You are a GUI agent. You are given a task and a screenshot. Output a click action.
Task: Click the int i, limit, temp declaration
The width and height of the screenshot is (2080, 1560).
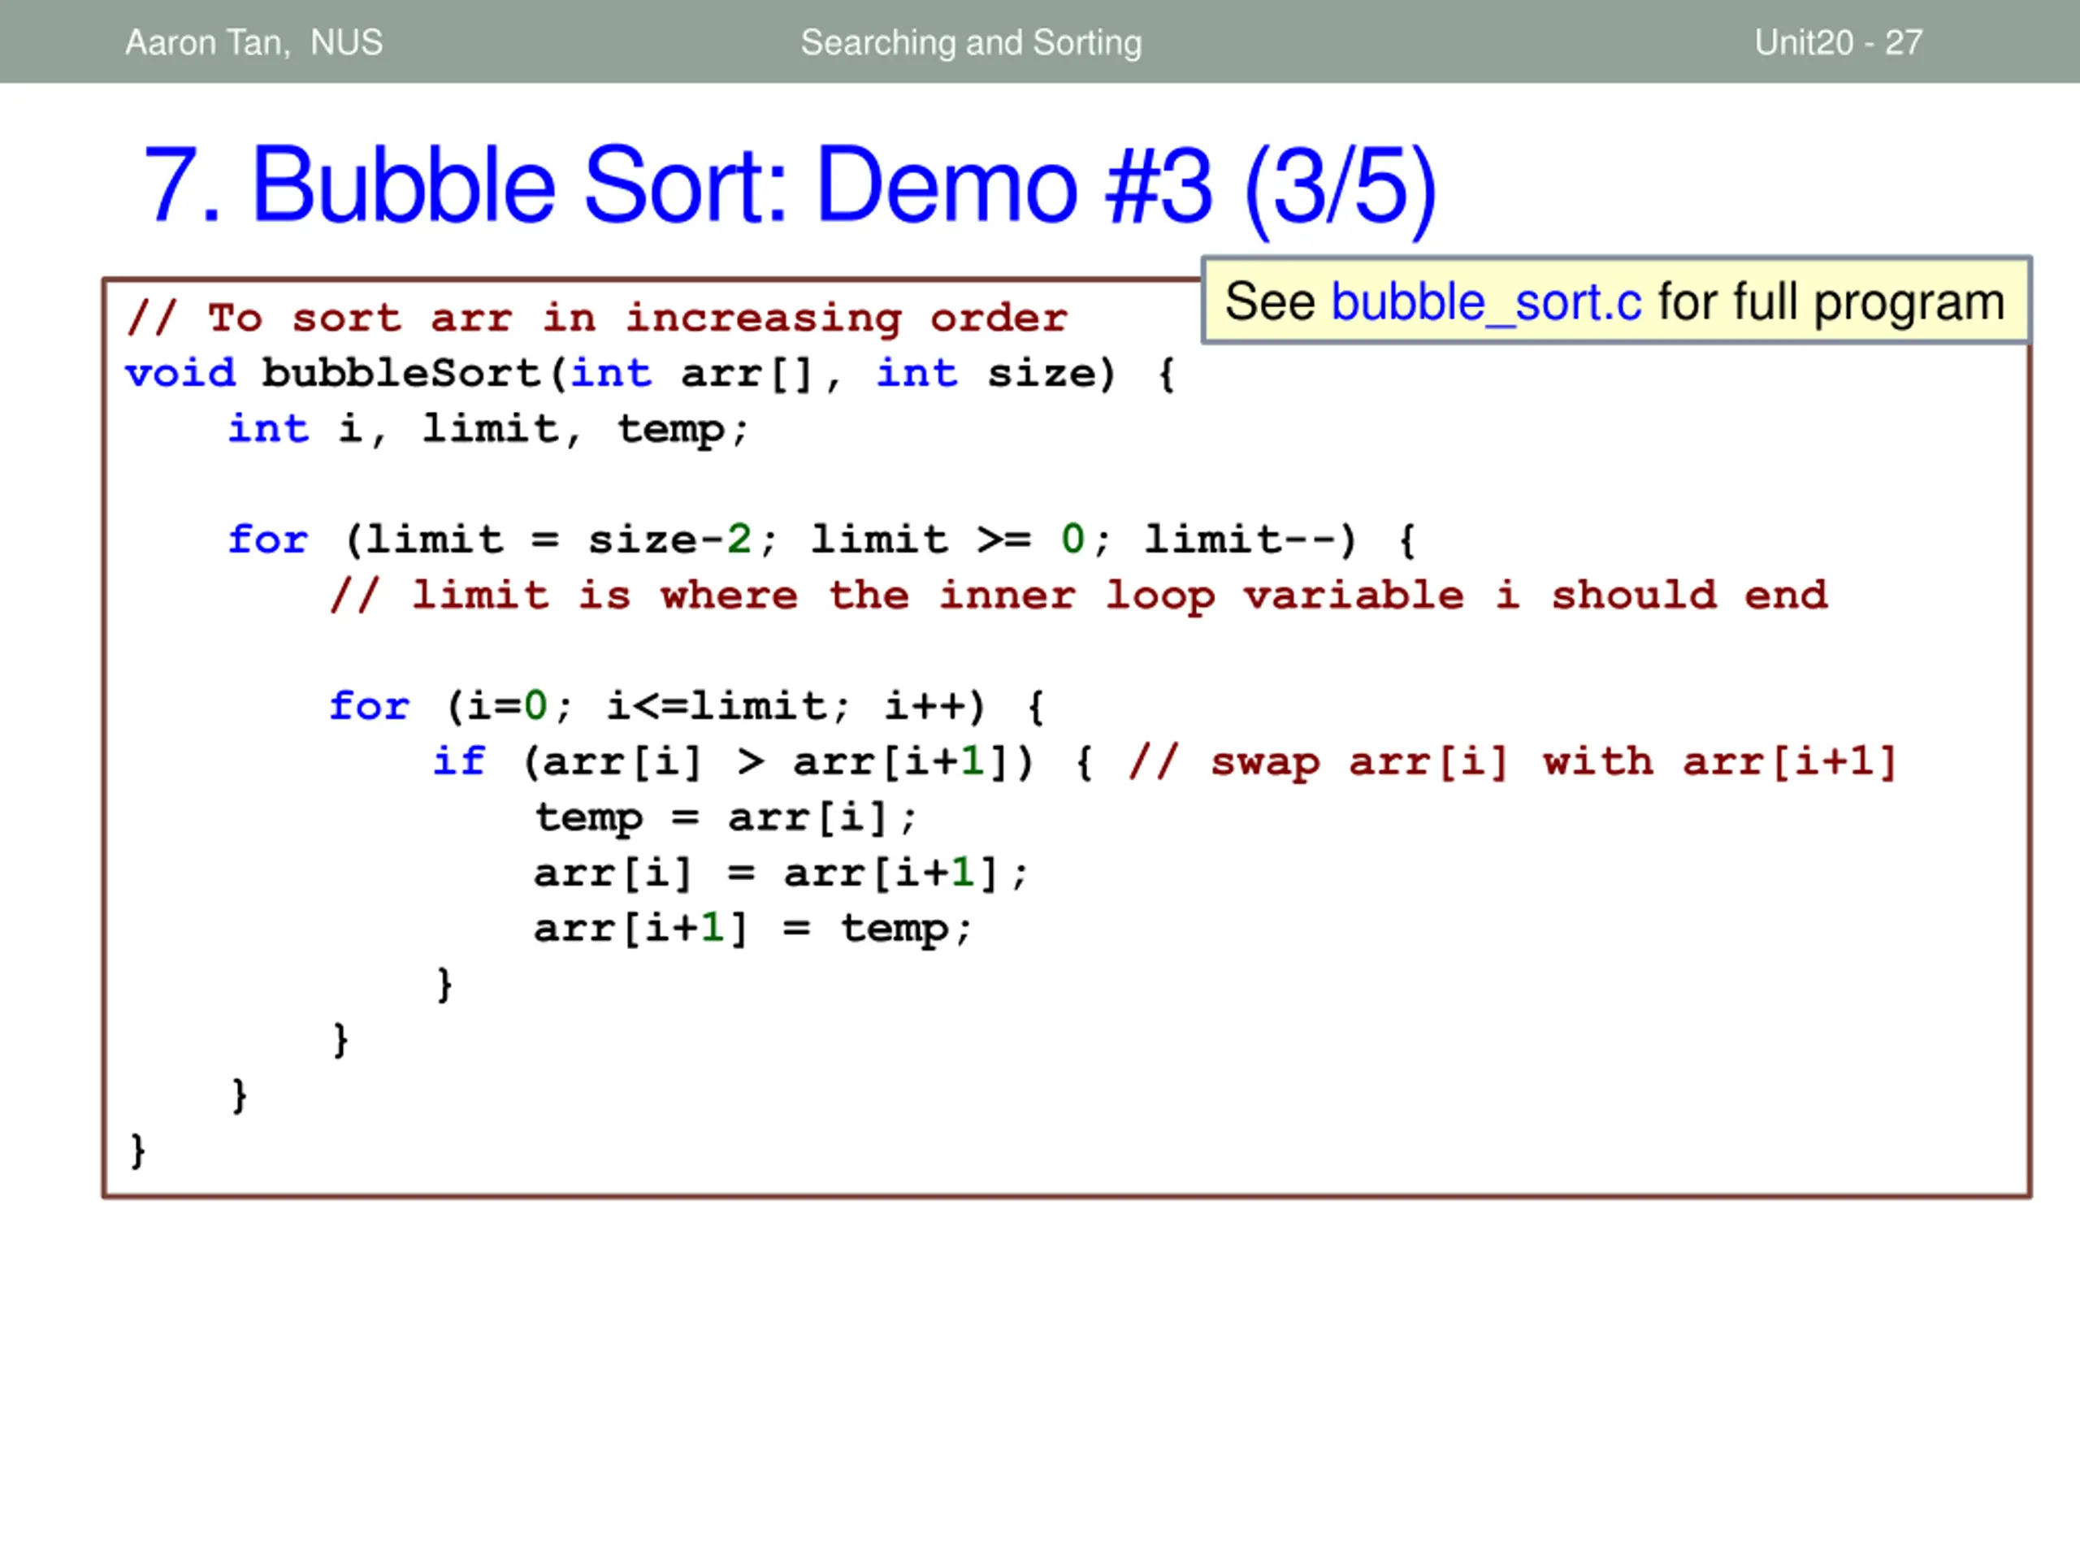488,429
